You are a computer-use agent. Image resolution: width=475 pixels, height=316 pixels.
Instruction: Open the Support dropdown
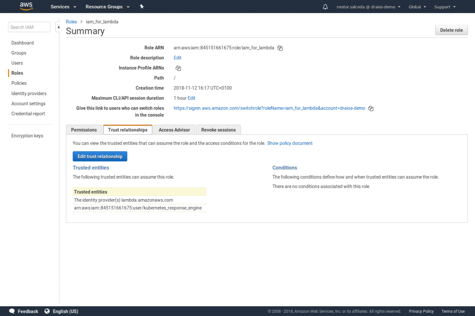pos(444,6)
